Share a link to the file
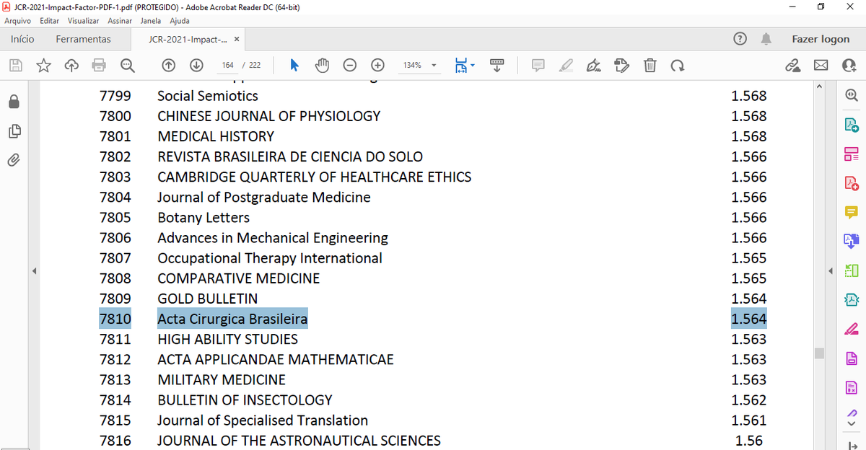866x450 pixels. [x=793, y=66]
